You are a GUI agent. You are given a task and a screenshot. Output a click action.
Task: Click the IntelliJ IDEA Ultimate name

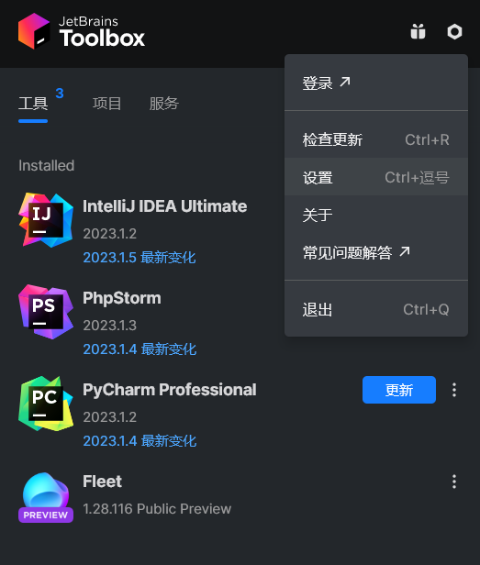165,206
